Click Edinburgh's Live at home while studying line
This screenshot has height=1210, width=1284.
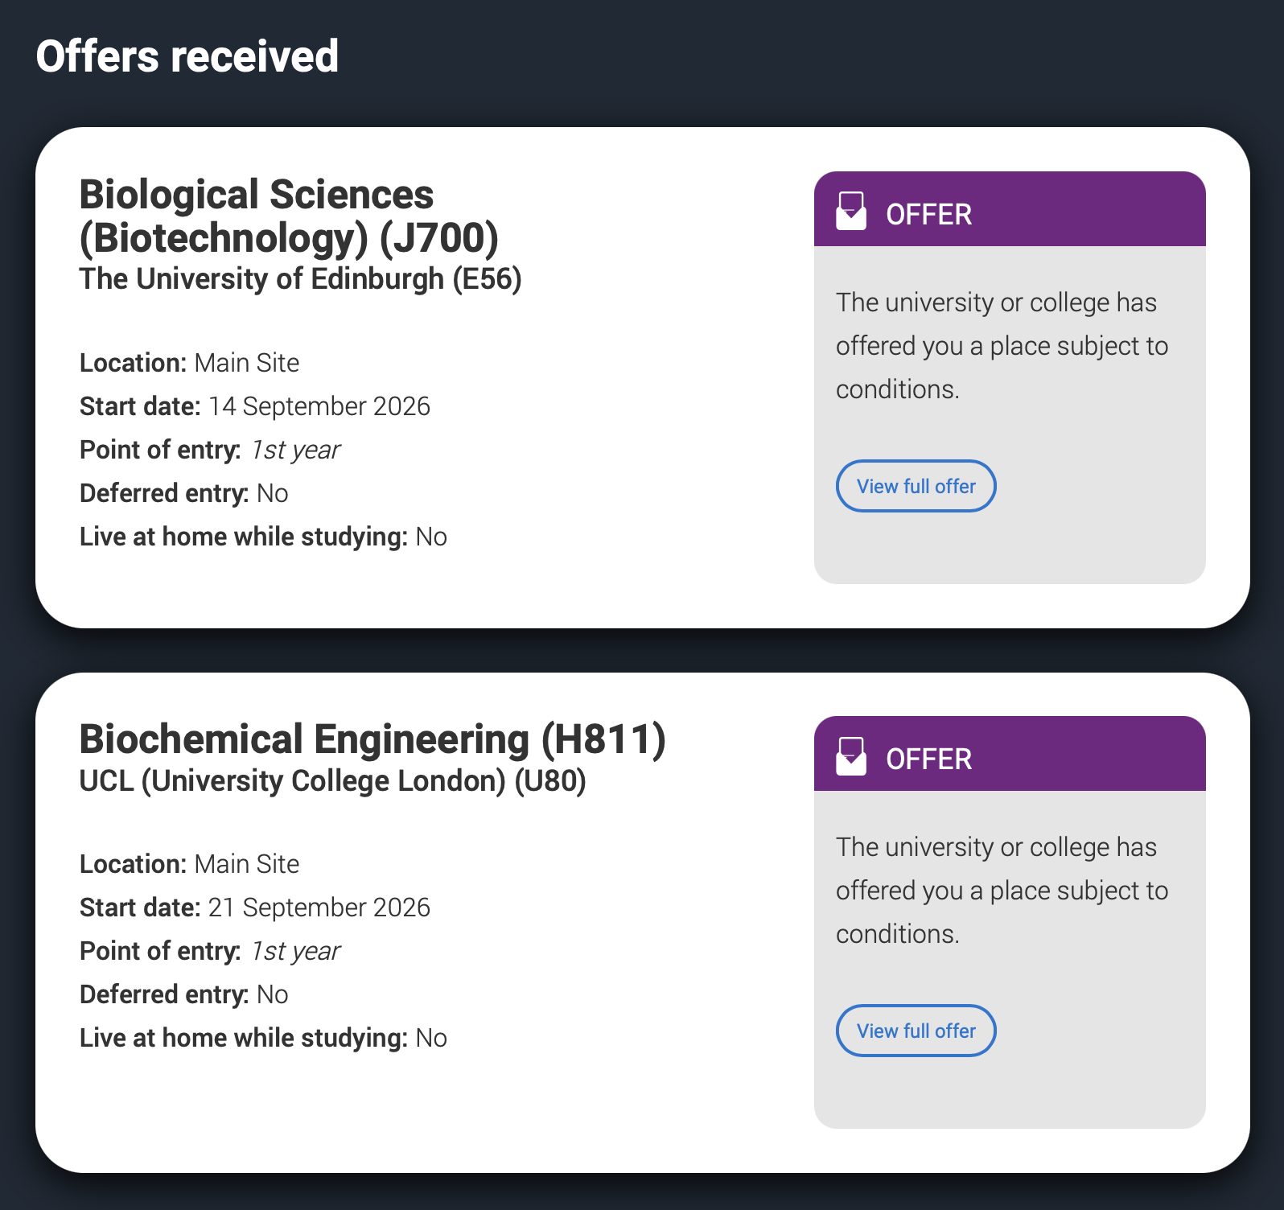coord(263,537)
